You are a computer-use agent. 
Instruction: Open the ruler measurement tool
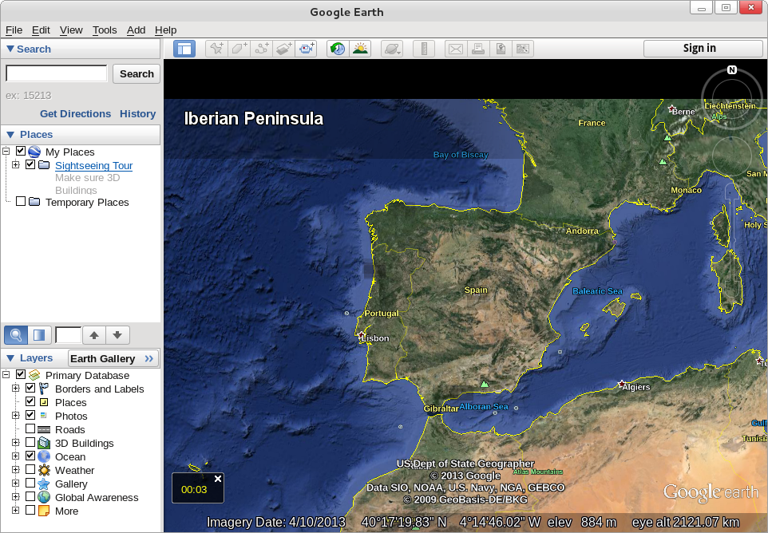click(x=423, y=49)
